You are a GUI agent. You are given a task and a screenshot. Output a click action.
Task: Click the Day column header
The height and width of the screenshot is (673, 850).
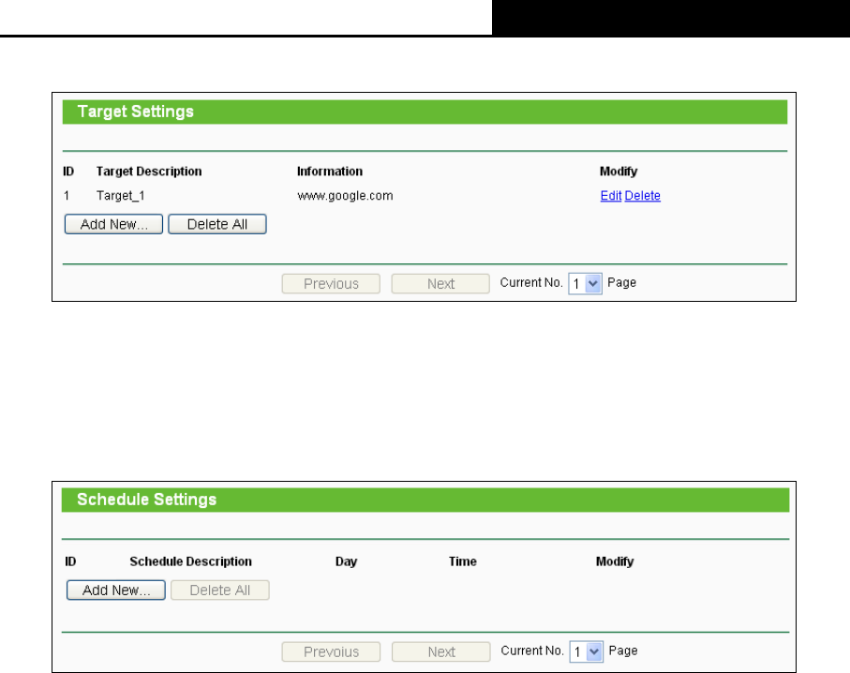pyautogui.click(x=346, y=561)
